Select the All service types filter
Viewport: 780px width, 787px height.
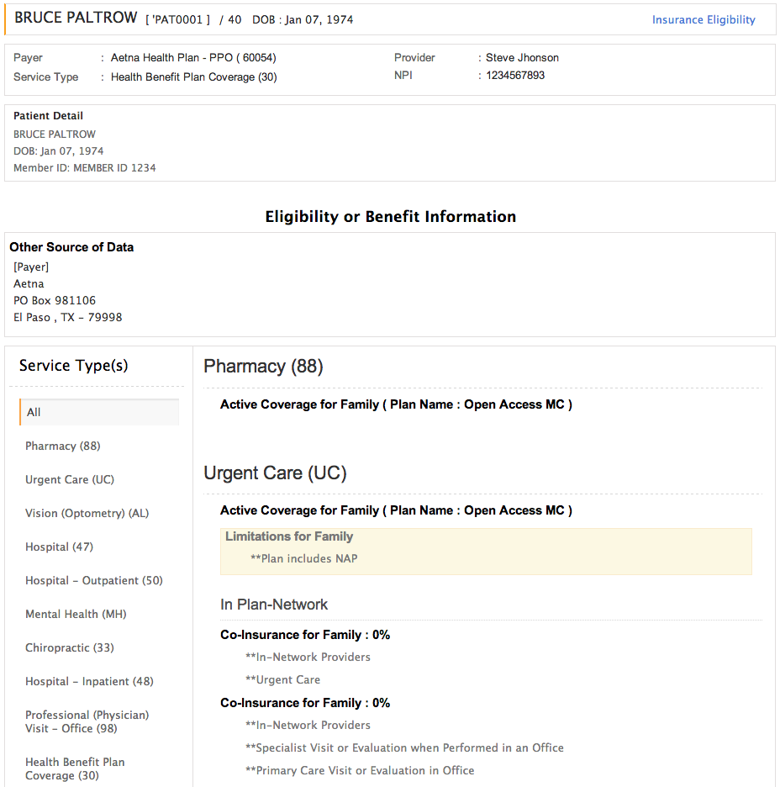(34, 412)
